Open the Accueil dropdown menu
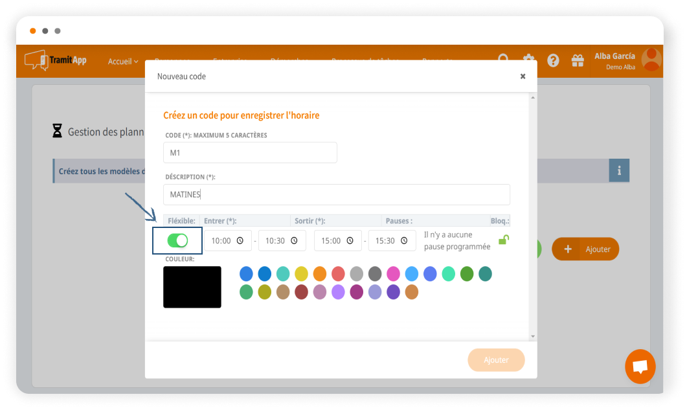The height and width of the screenshot is (410, 687). coord(123,62)
